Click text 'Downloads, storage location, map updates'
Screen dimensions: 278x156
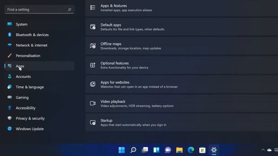(x=131, y=48)
